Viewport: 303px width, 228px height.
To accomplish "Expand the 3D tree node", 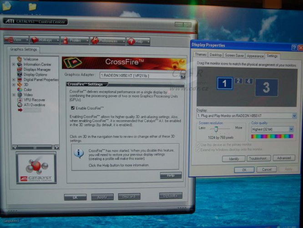I will point(14,85).
